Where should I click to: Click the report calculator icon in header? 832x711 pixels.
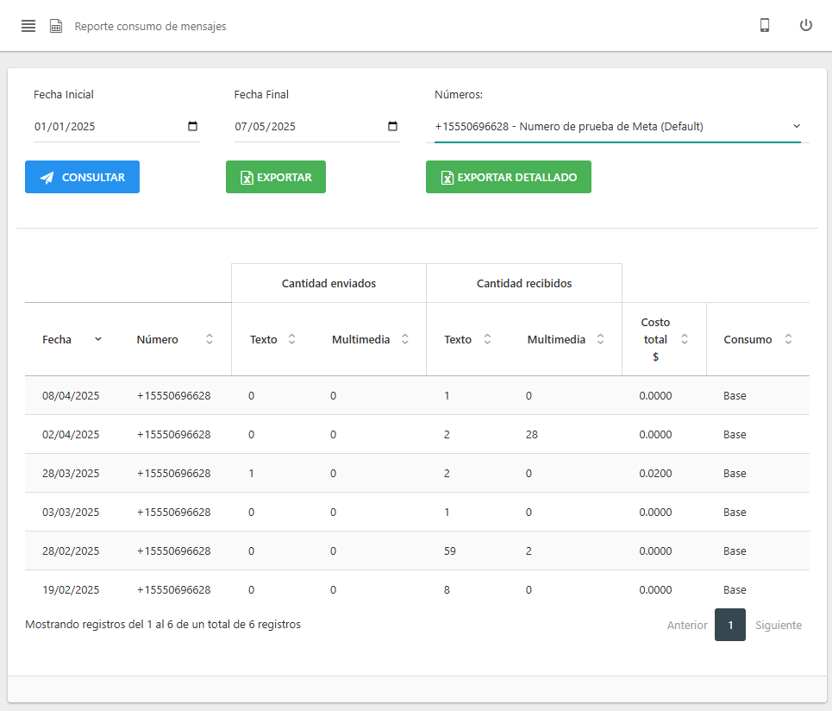[x=56, y=26]
